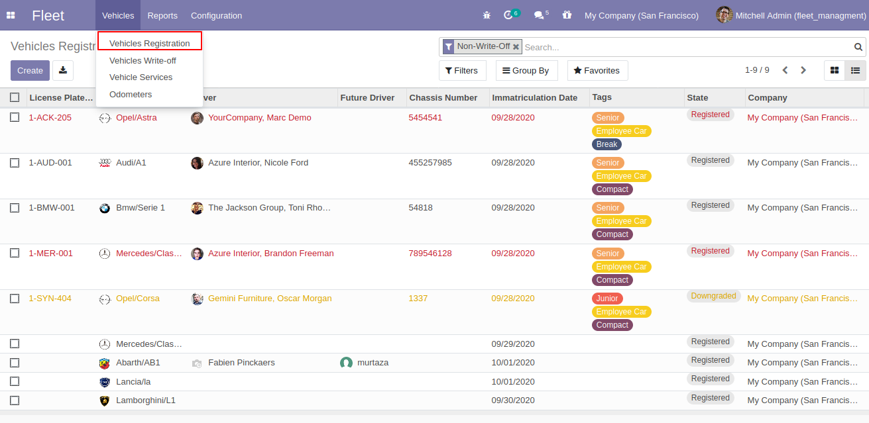
Task: Click the Lamborghini logo in Lamborghini/L1 row
Action: click(x=105, y=400)
